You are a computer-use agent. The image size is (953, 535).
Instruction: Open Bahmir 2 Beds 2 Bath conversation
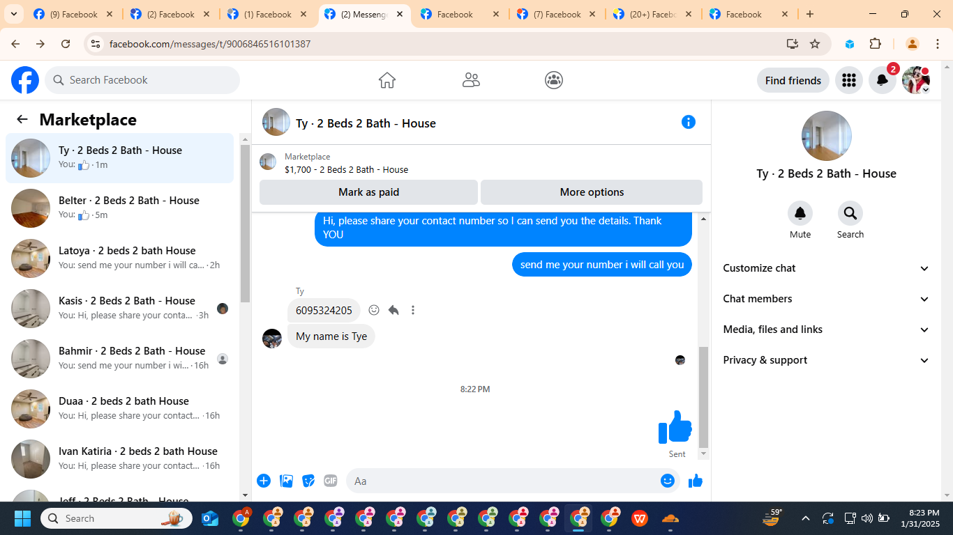pyautogui.click(x=119, y=359)
